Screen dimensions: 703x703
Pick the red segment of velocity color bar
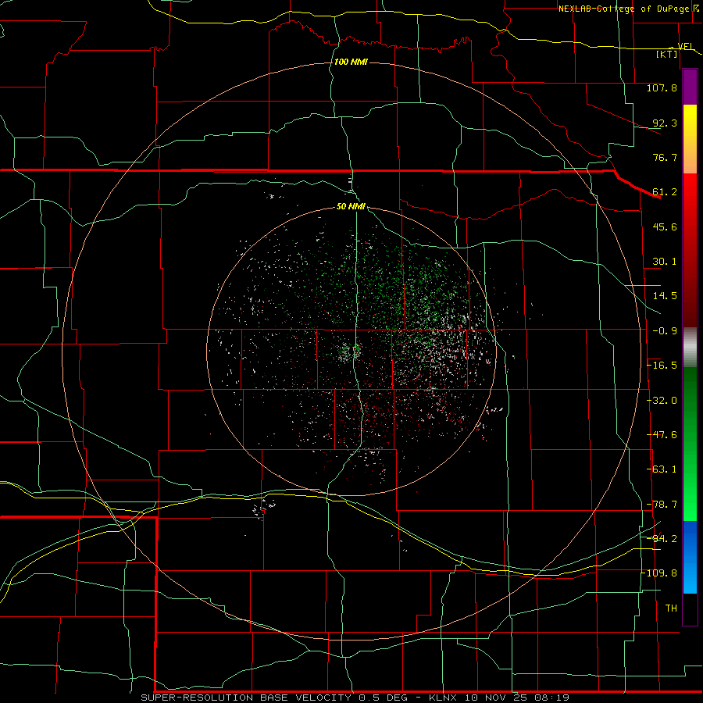point(690,250)
